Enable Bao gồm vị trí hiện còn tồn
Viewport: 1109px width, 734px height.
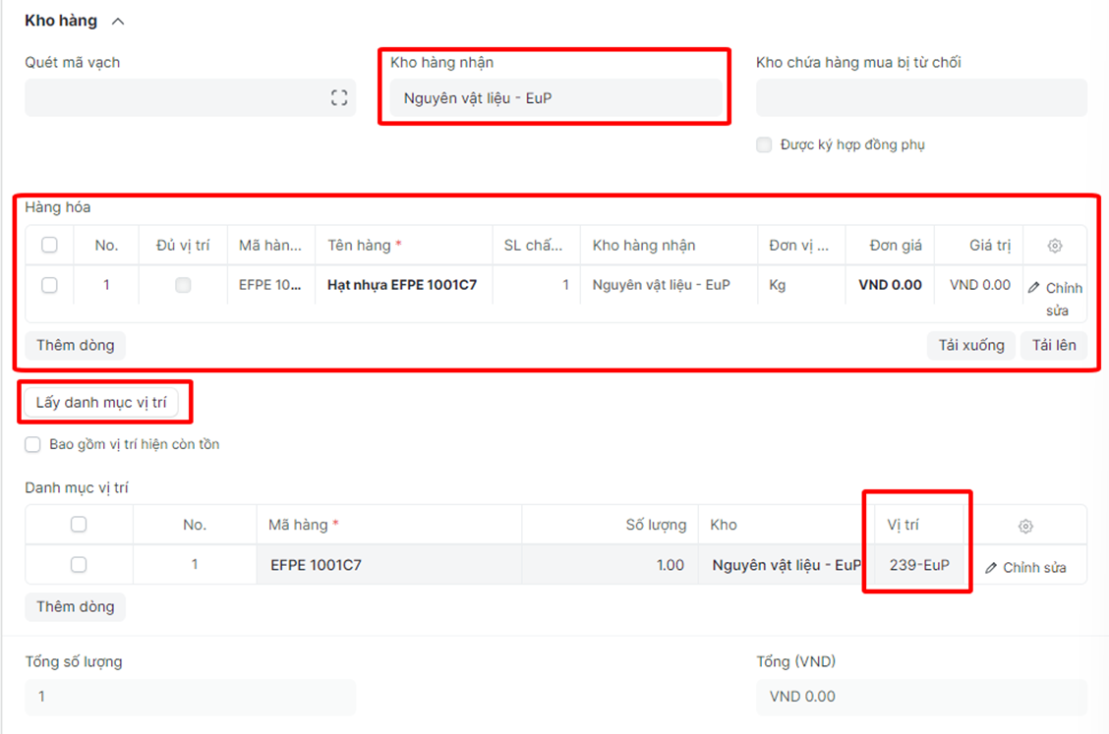pyautogui.click(x=33, y=444)
